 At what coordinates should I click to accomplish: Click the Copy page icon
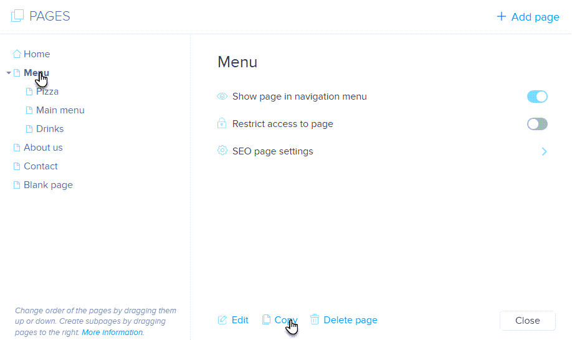[x=266, y=319]
